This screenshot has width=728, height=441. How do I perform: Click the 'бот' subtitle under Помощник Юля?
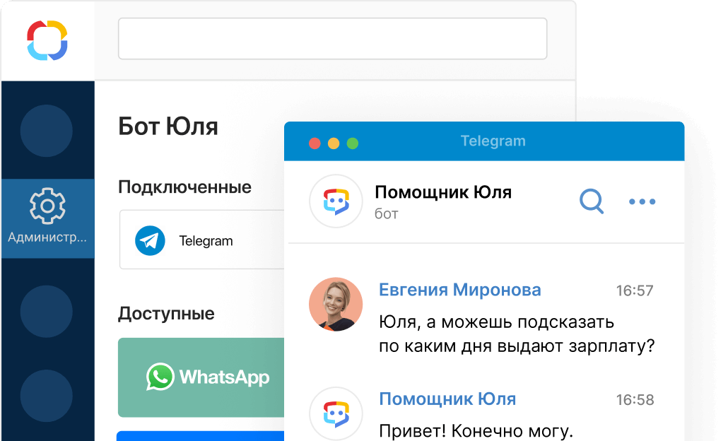[387, 213]
